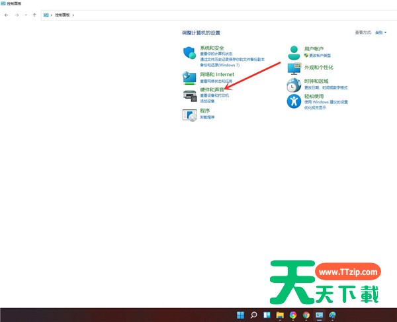Open the Appearance and Personalization monitor icon
Image resolution: width=397 pixels, height=322 pixels.
click(x=294, y=68)
